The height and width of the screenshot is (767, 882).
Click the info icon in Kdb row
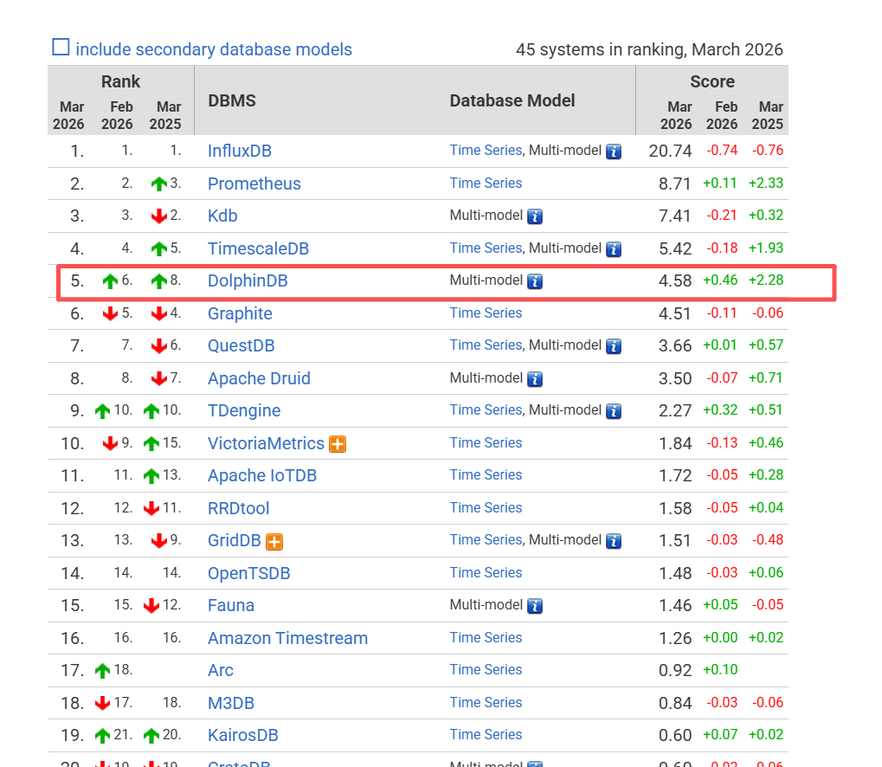point(535,216)
